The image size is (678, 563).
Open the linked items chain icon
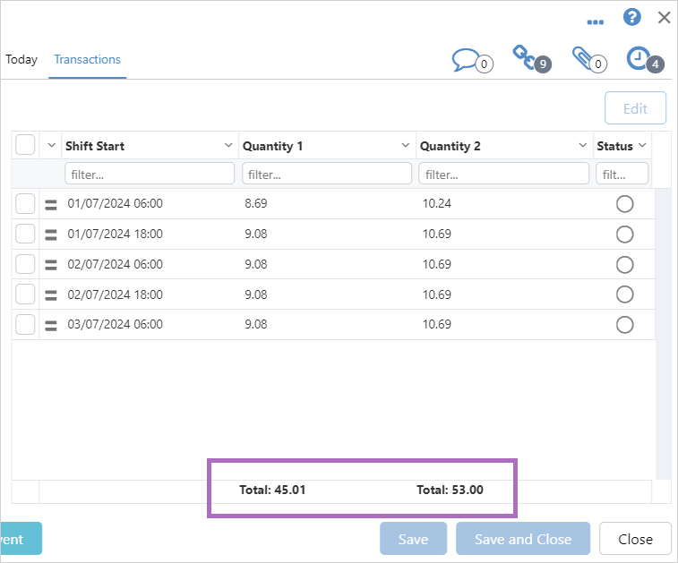click(x=525, y=57)
